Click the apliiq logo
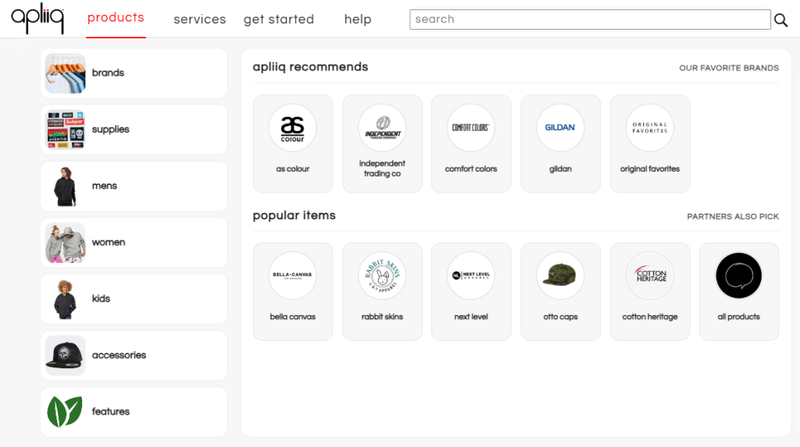800x447 pixels. tap(37, 19)
